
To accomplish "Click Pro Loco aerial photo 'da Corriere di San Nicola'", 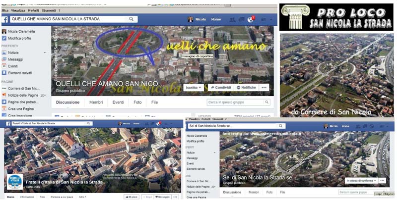I will point(336,75).
